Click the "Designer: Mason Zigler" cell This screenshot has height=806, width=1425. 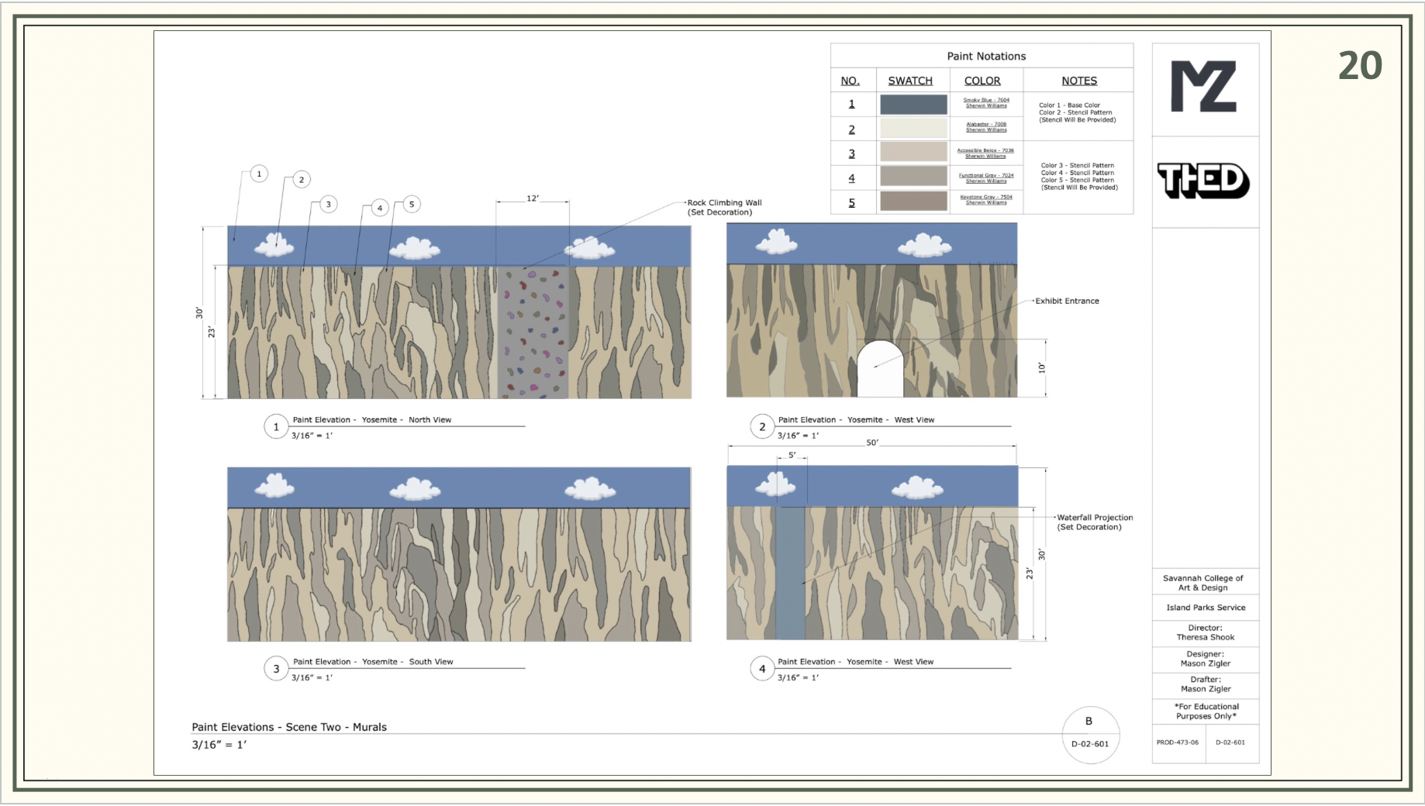tap(1206, 659)
